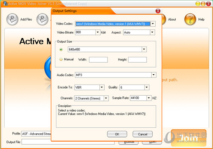The image size is (213, 149).
Task: Click the Profile ASF field in main window
Action: (x=36, y=134)
